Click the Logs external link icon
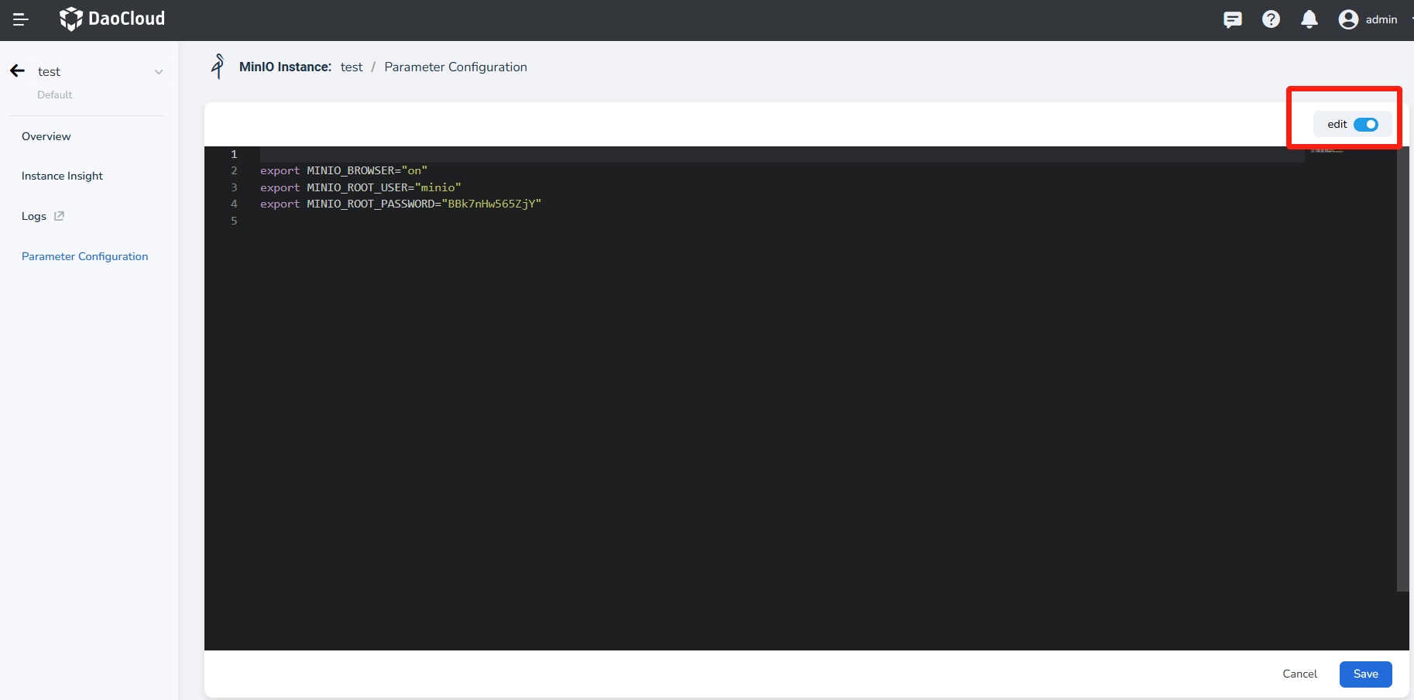Viewport: 1414px width, 700px height. point(59,216)
